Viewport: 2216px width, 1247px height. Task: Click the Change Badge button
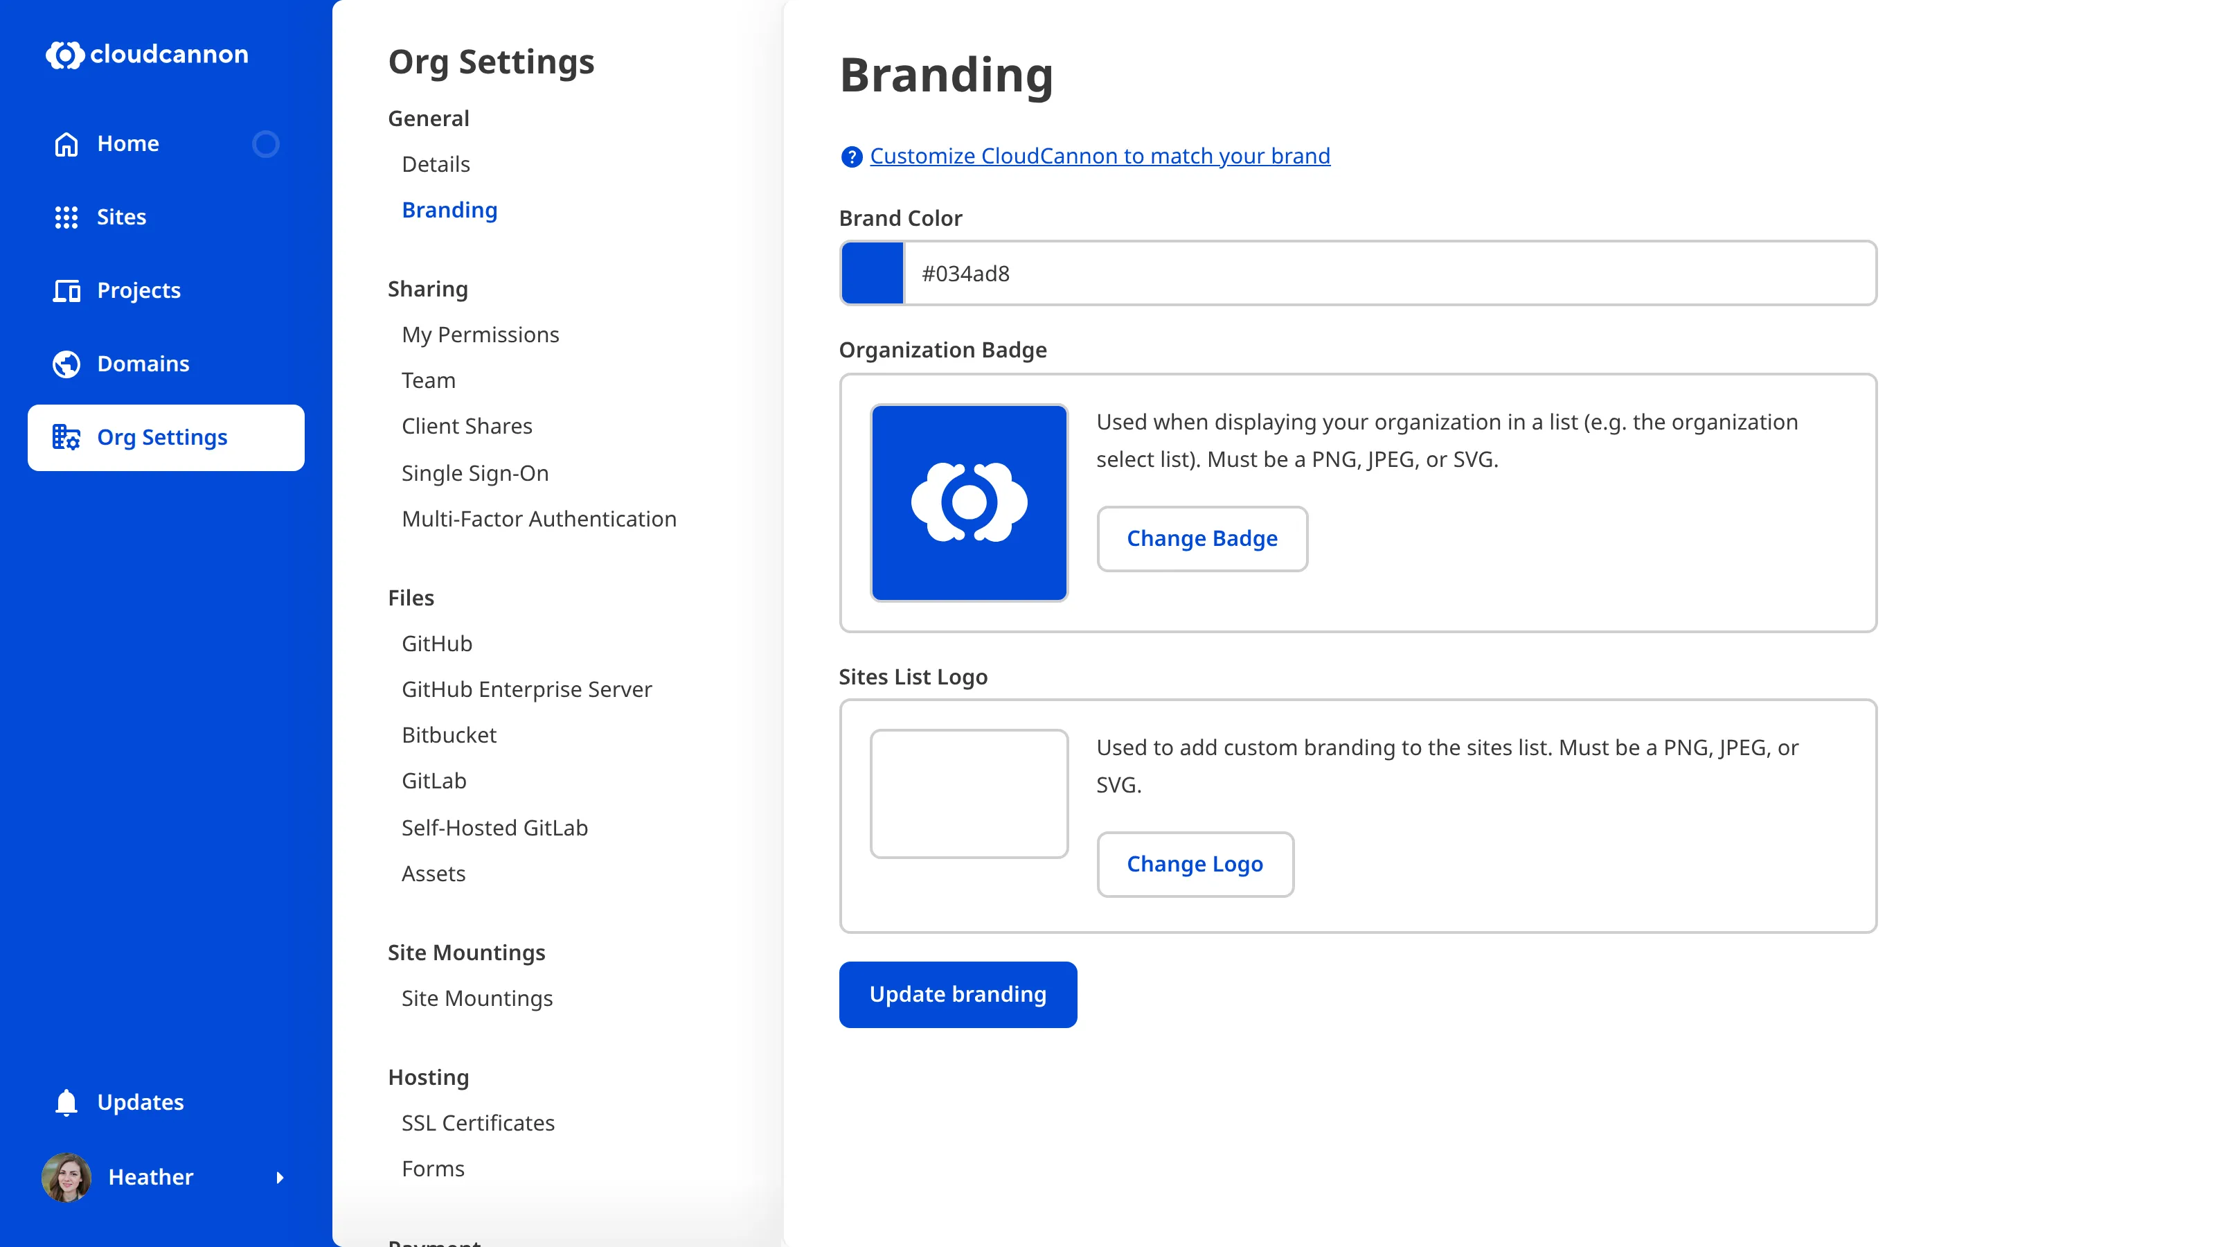point(1201,539)
